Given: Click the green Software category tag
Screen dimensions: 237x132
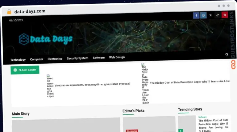Looking at the screenshot, I should (x=202, y=117).
